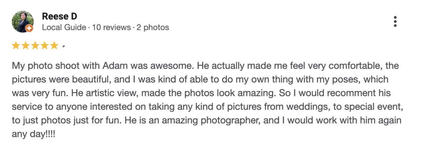Click the third yellow rating star

click(x=35, y=45)
